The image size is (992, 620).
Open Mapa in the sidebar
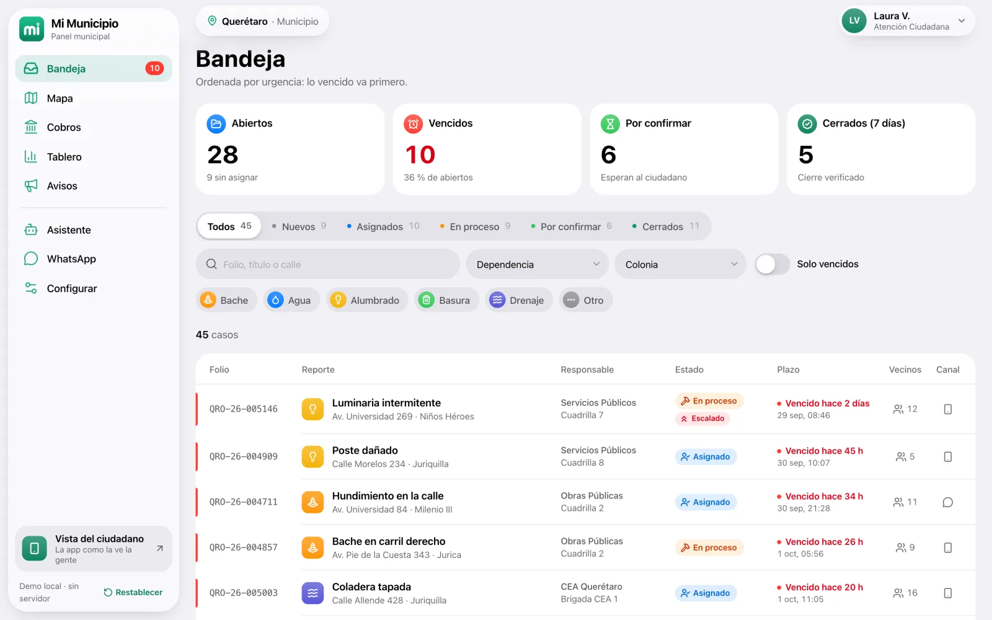pyautogui.click(x=94, y=98)
